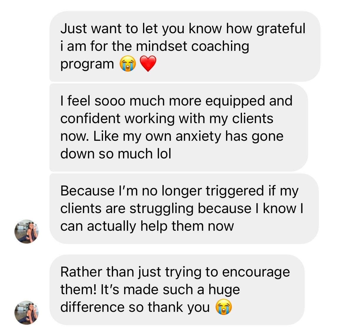Tap the red heart emoji in first message
Viewport: 337px width, 333px height.
(x=148, y=64)
